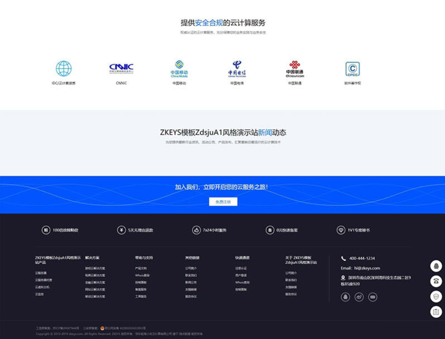
Task: Click the 100倍故障赔偿 circle icon
Action: pos(46,230)
